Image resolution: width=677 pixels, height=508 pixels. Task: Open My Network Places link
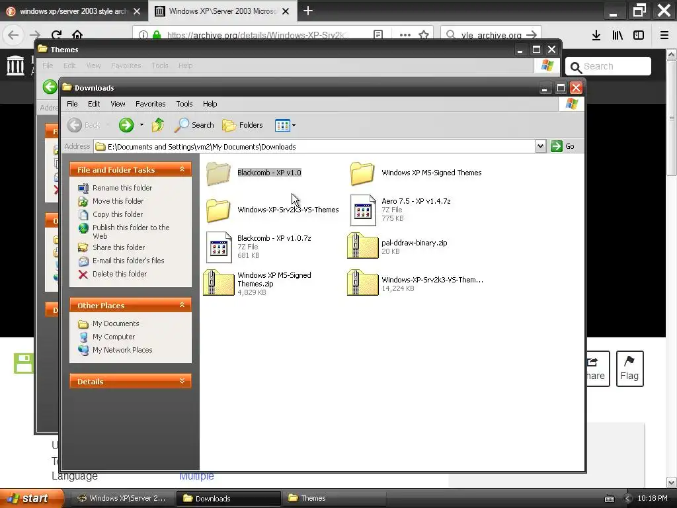pos(122,350)
